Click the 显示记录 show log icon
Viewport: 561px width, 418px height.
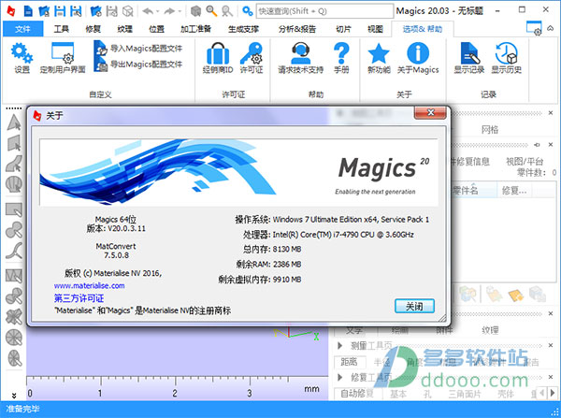coord(469,58)
